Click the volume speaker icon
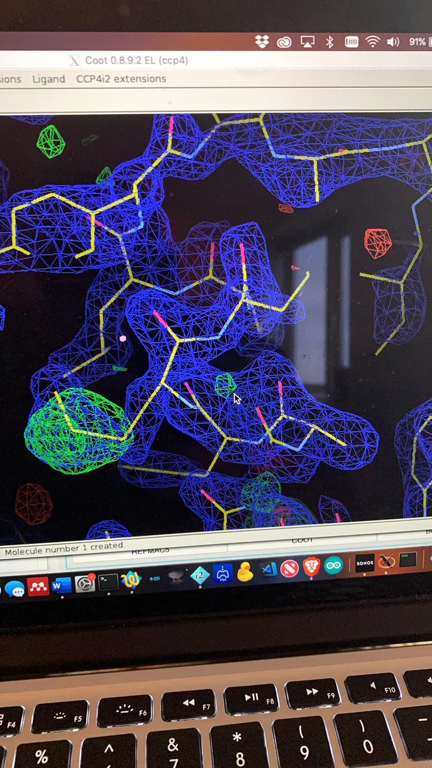432x768 pixels. coord(393,42)
